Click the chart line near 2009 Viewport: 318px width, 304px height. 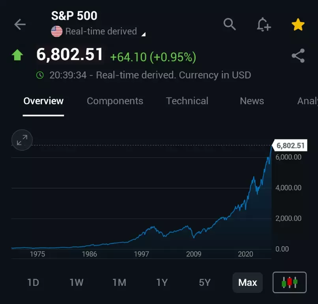(x=194, y=237)
